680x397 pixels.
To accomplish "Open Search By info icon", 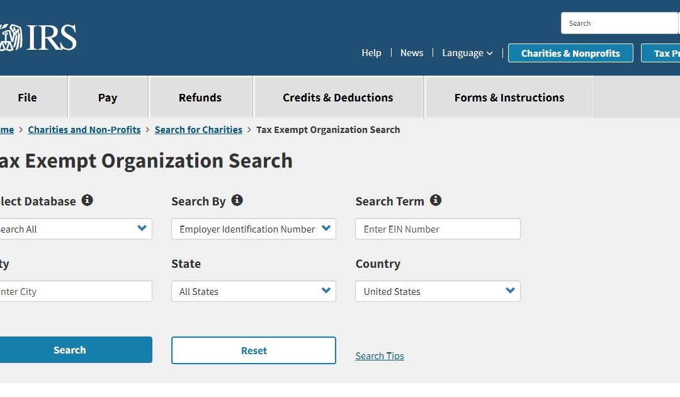I will [x=237, y=200].
